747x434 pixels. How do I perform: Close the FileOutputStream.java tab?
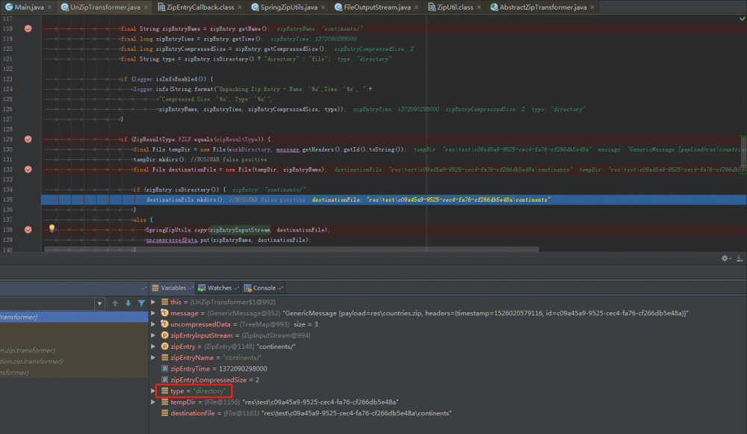pyautogui.click(x=417, y=7)
